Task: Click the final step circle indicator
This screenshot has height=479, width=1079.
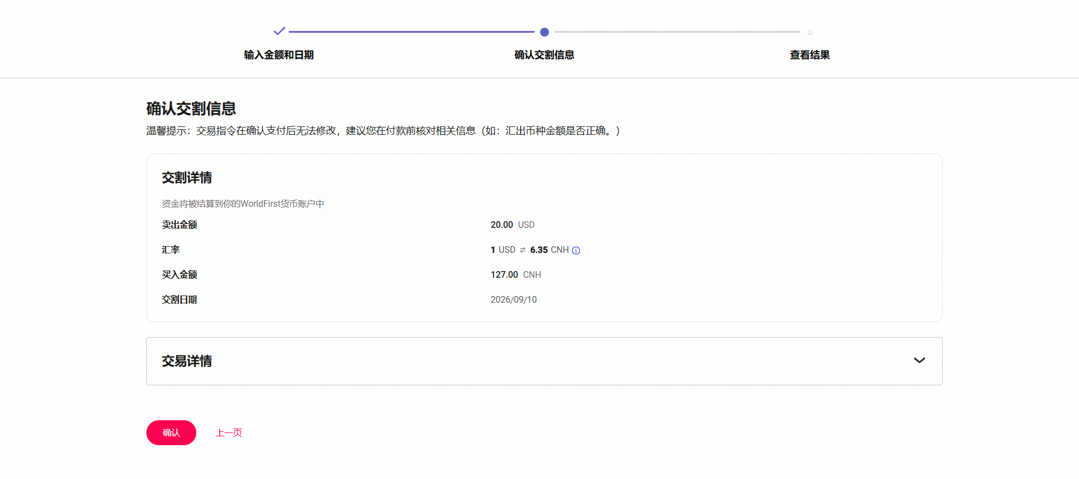Action: [810, 33]
